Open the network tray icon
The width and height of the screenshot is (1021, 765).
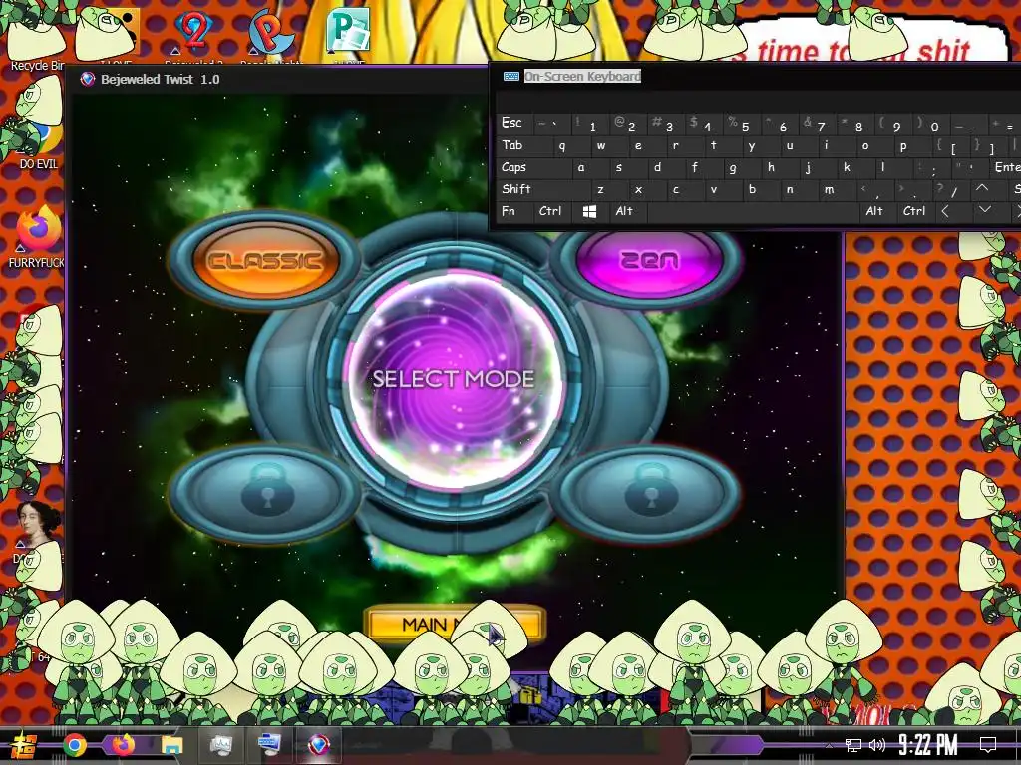[852, 745]
